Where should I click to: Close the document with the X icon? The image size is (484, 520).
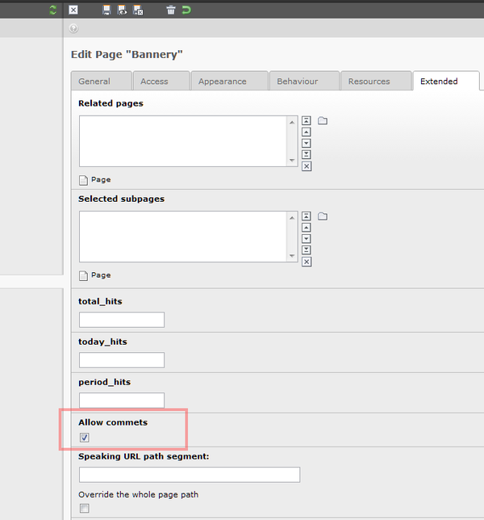point(73,10)
